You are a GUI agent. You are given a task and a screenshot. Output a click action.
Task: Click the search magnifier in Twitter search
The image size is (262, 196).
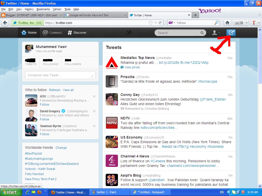[x=202, y=33]
